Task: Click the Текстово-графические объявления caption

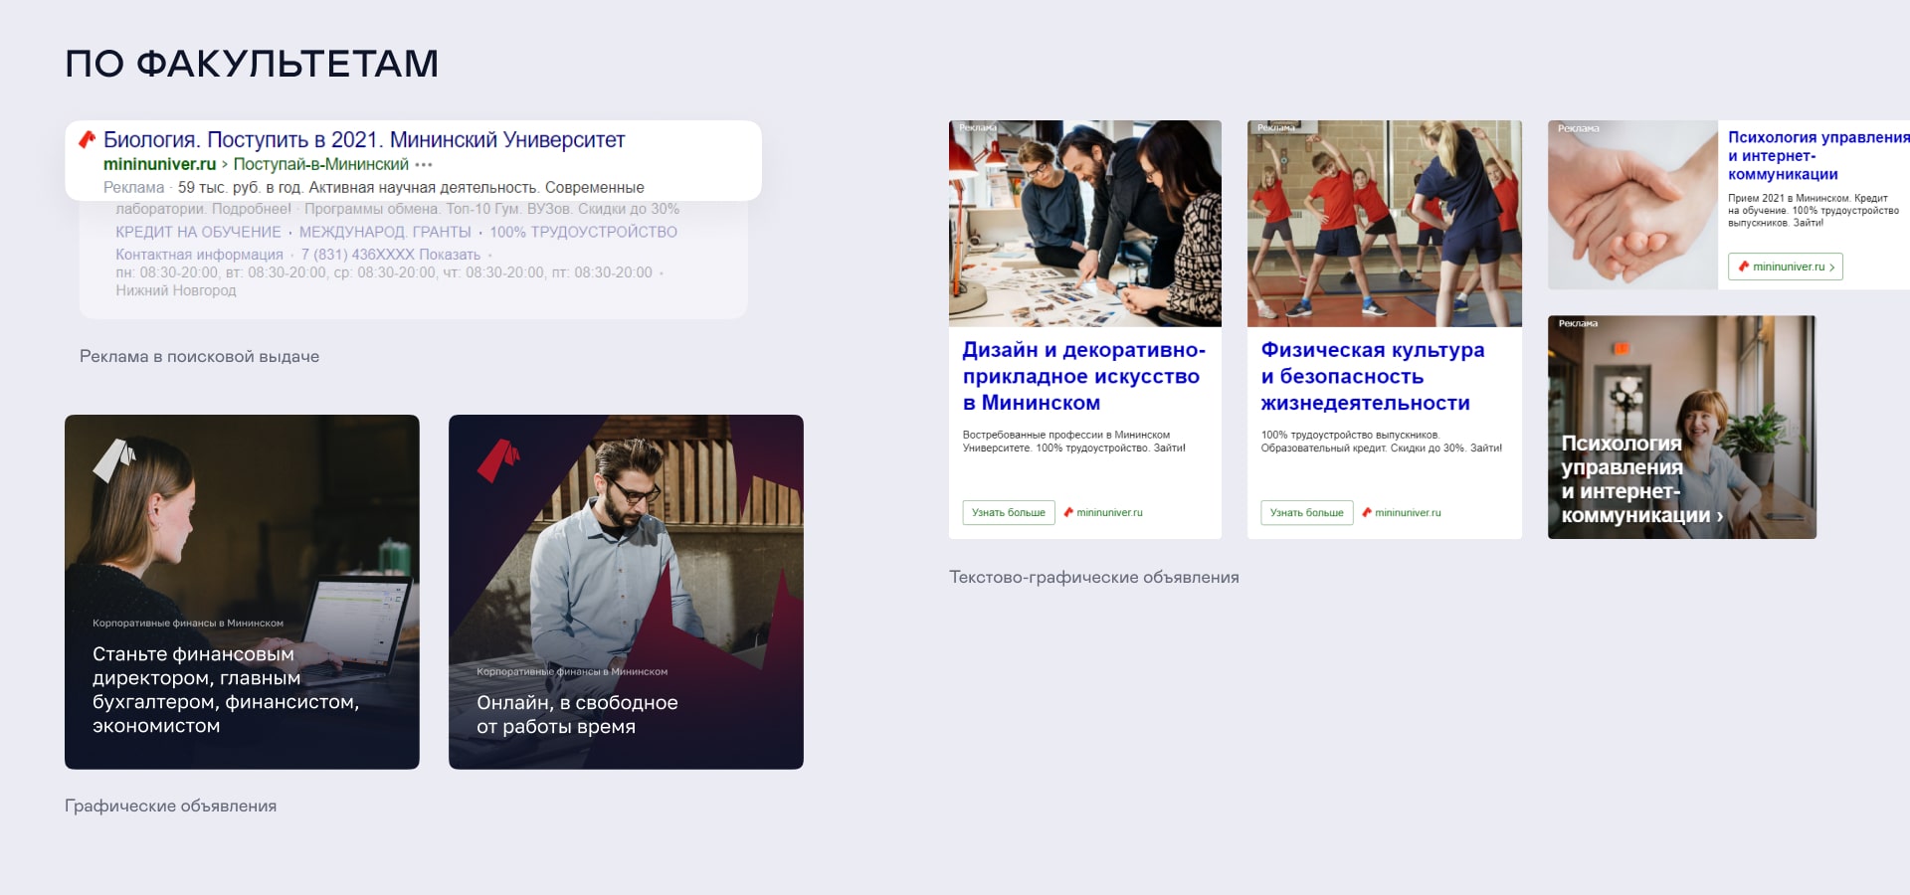Action: tap(1093, 577)
